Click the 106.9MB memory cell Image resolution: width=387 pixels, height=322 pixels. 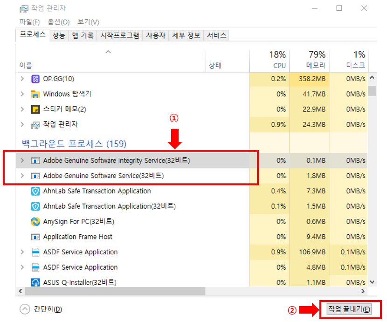tap(309, 252)
